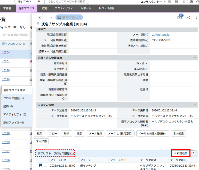Viewport: 199px width, 170px height.
Task: Refresh the プロセス履歴 sublist
Action: [193, 153]
